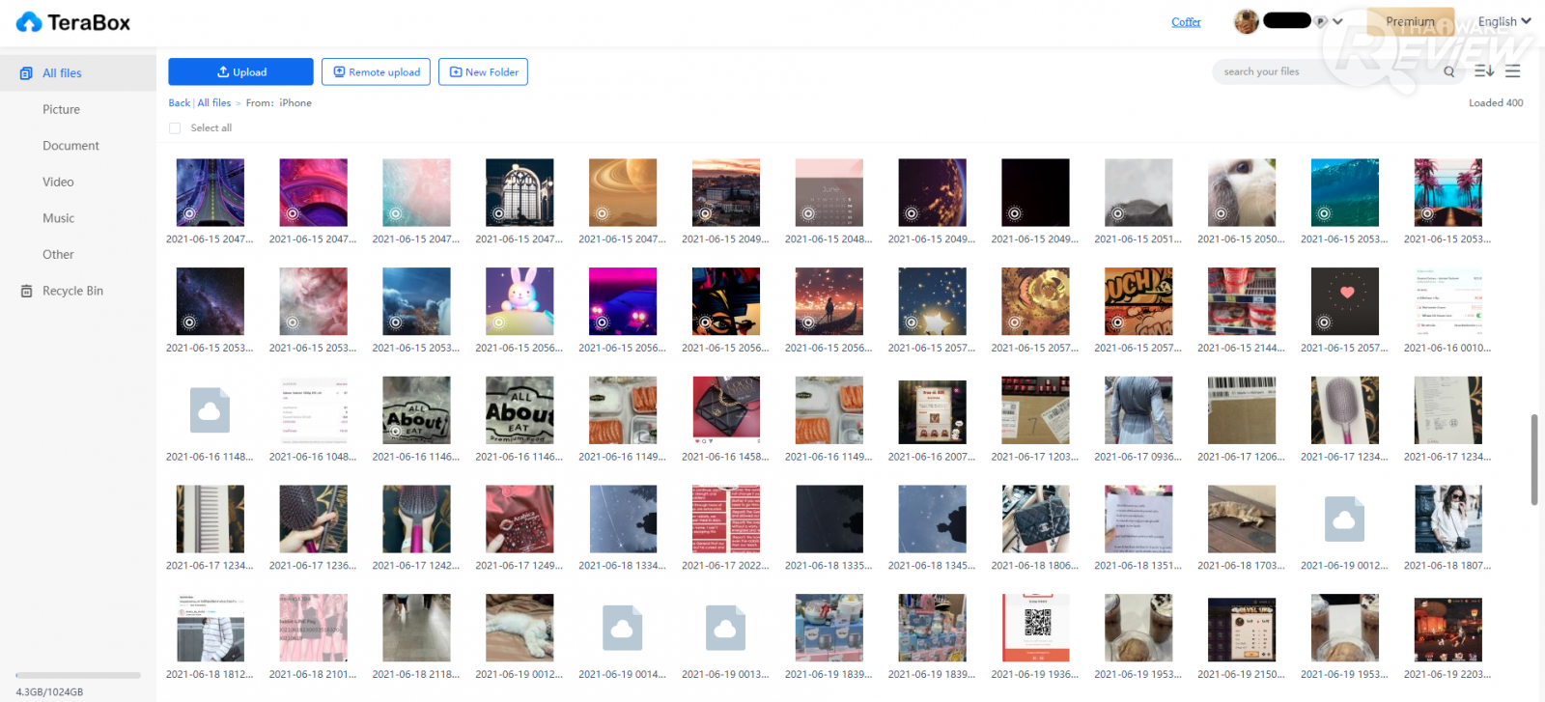Screen dimensions: 1545x702
Task: Click the file name 2021-06-18 2101
Action: [x=313, y=675]
